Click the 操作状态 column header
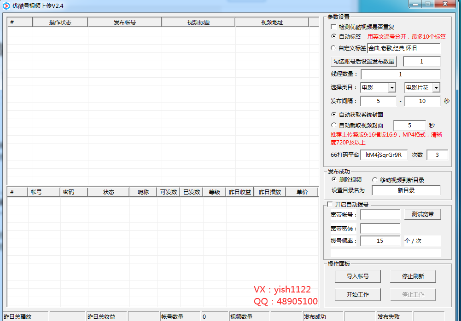Viewport: 461px width, 321px height. point(60,23)
